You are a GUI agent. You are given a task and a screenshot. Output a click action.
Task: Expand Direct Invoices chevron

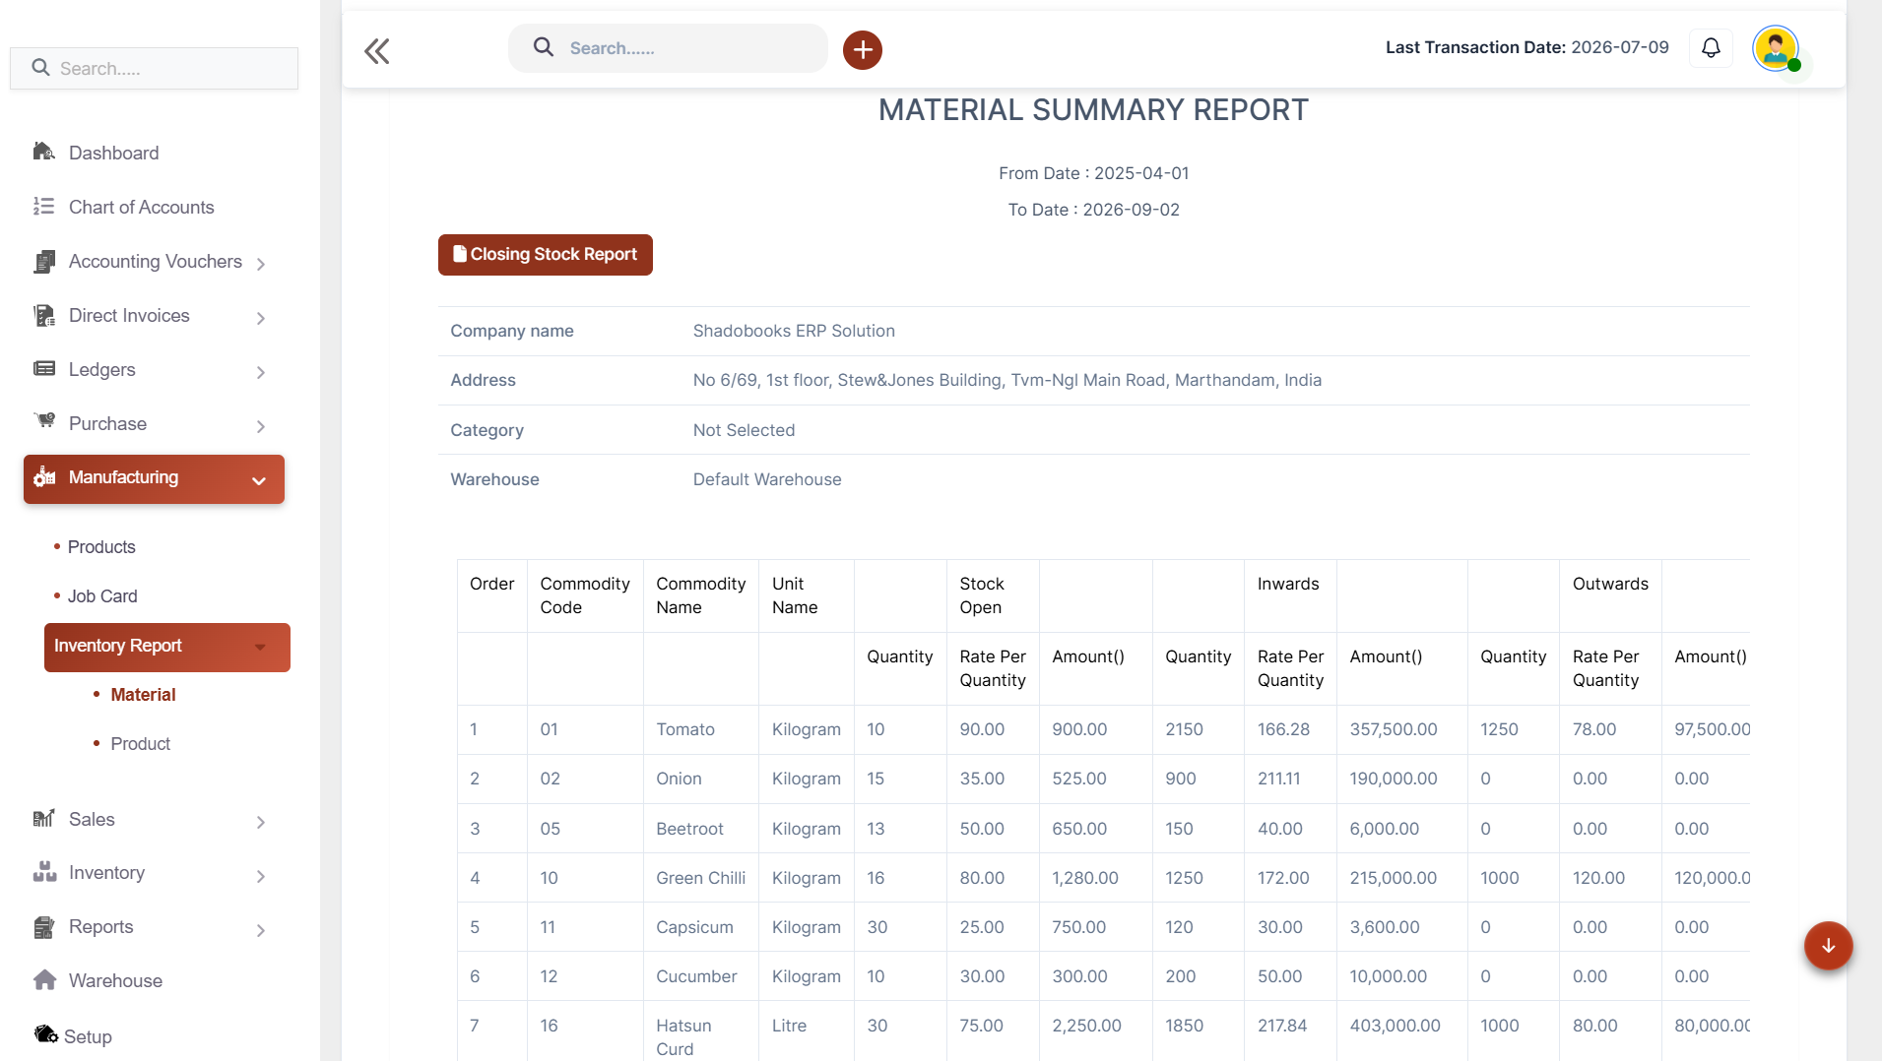(x=261, y=317)
